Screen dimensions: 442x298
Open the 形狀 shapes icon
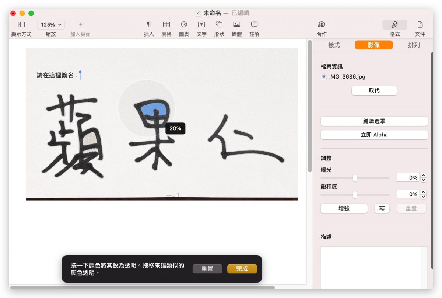[x=219, y=24]
